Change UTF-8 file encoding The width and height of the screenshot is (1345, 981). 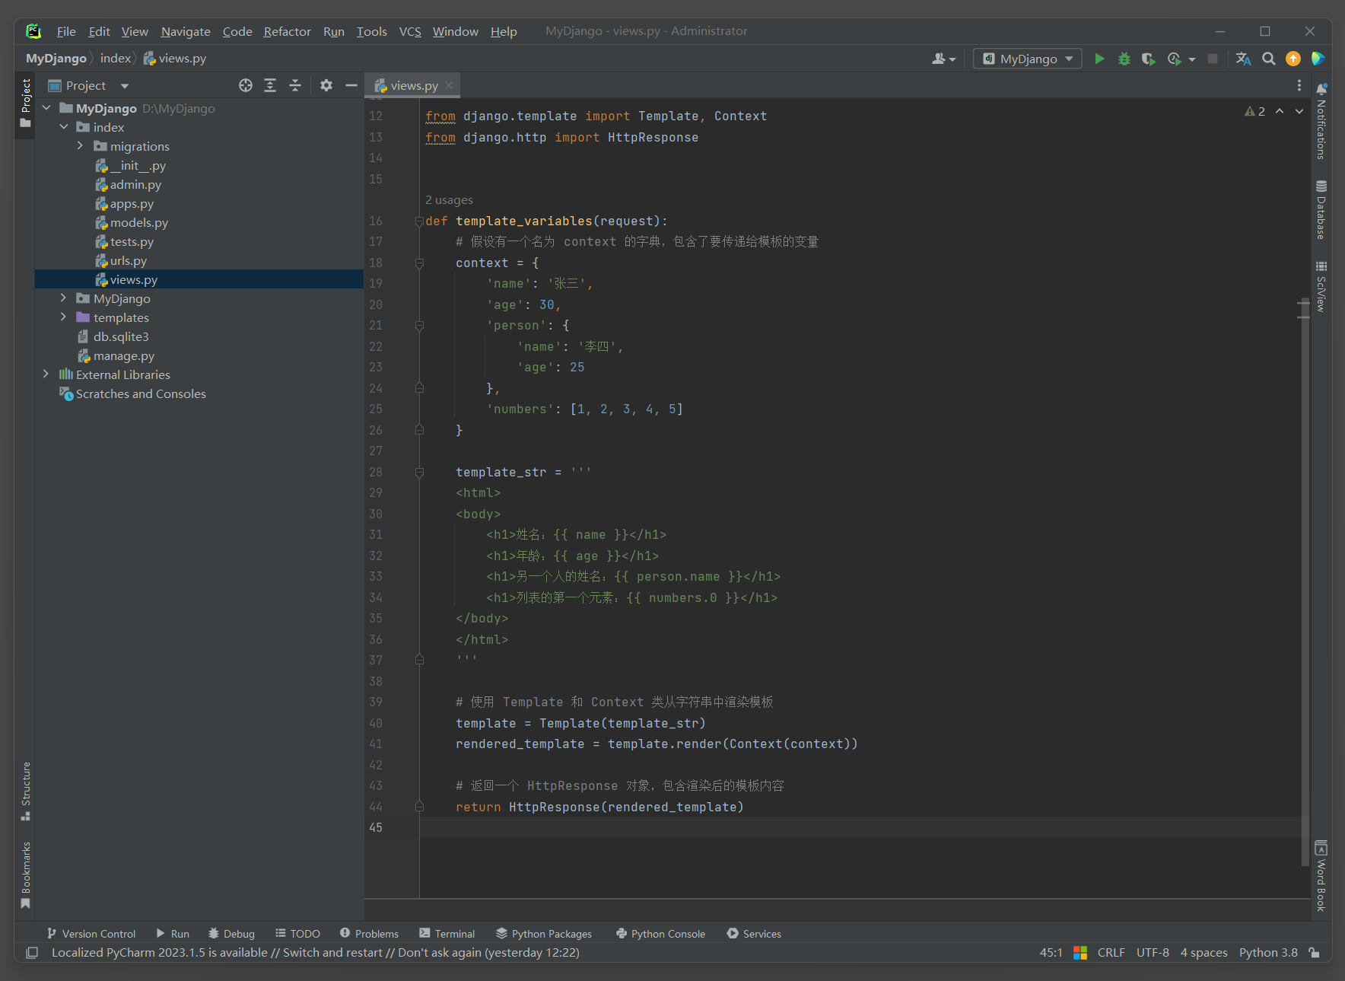[1153, 953]
